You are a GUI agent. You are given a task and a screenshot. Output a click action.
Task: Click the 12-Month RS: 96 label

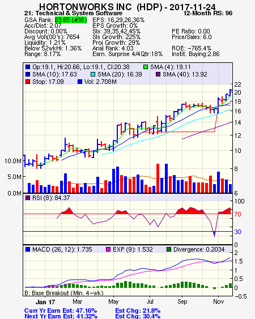point(208,13)
